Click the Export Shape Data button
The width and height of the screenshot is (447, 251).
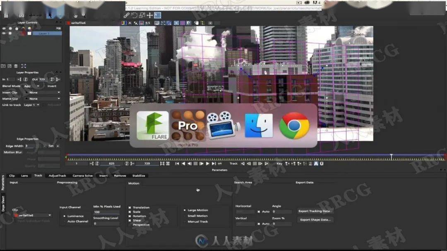(315, 220)
